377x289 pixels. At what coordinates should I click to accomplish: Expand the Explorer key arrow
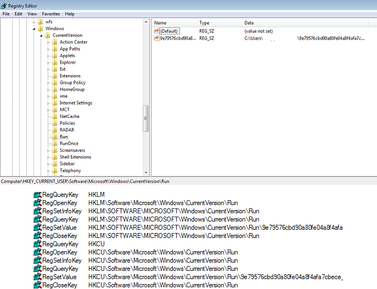click(48, 63)
